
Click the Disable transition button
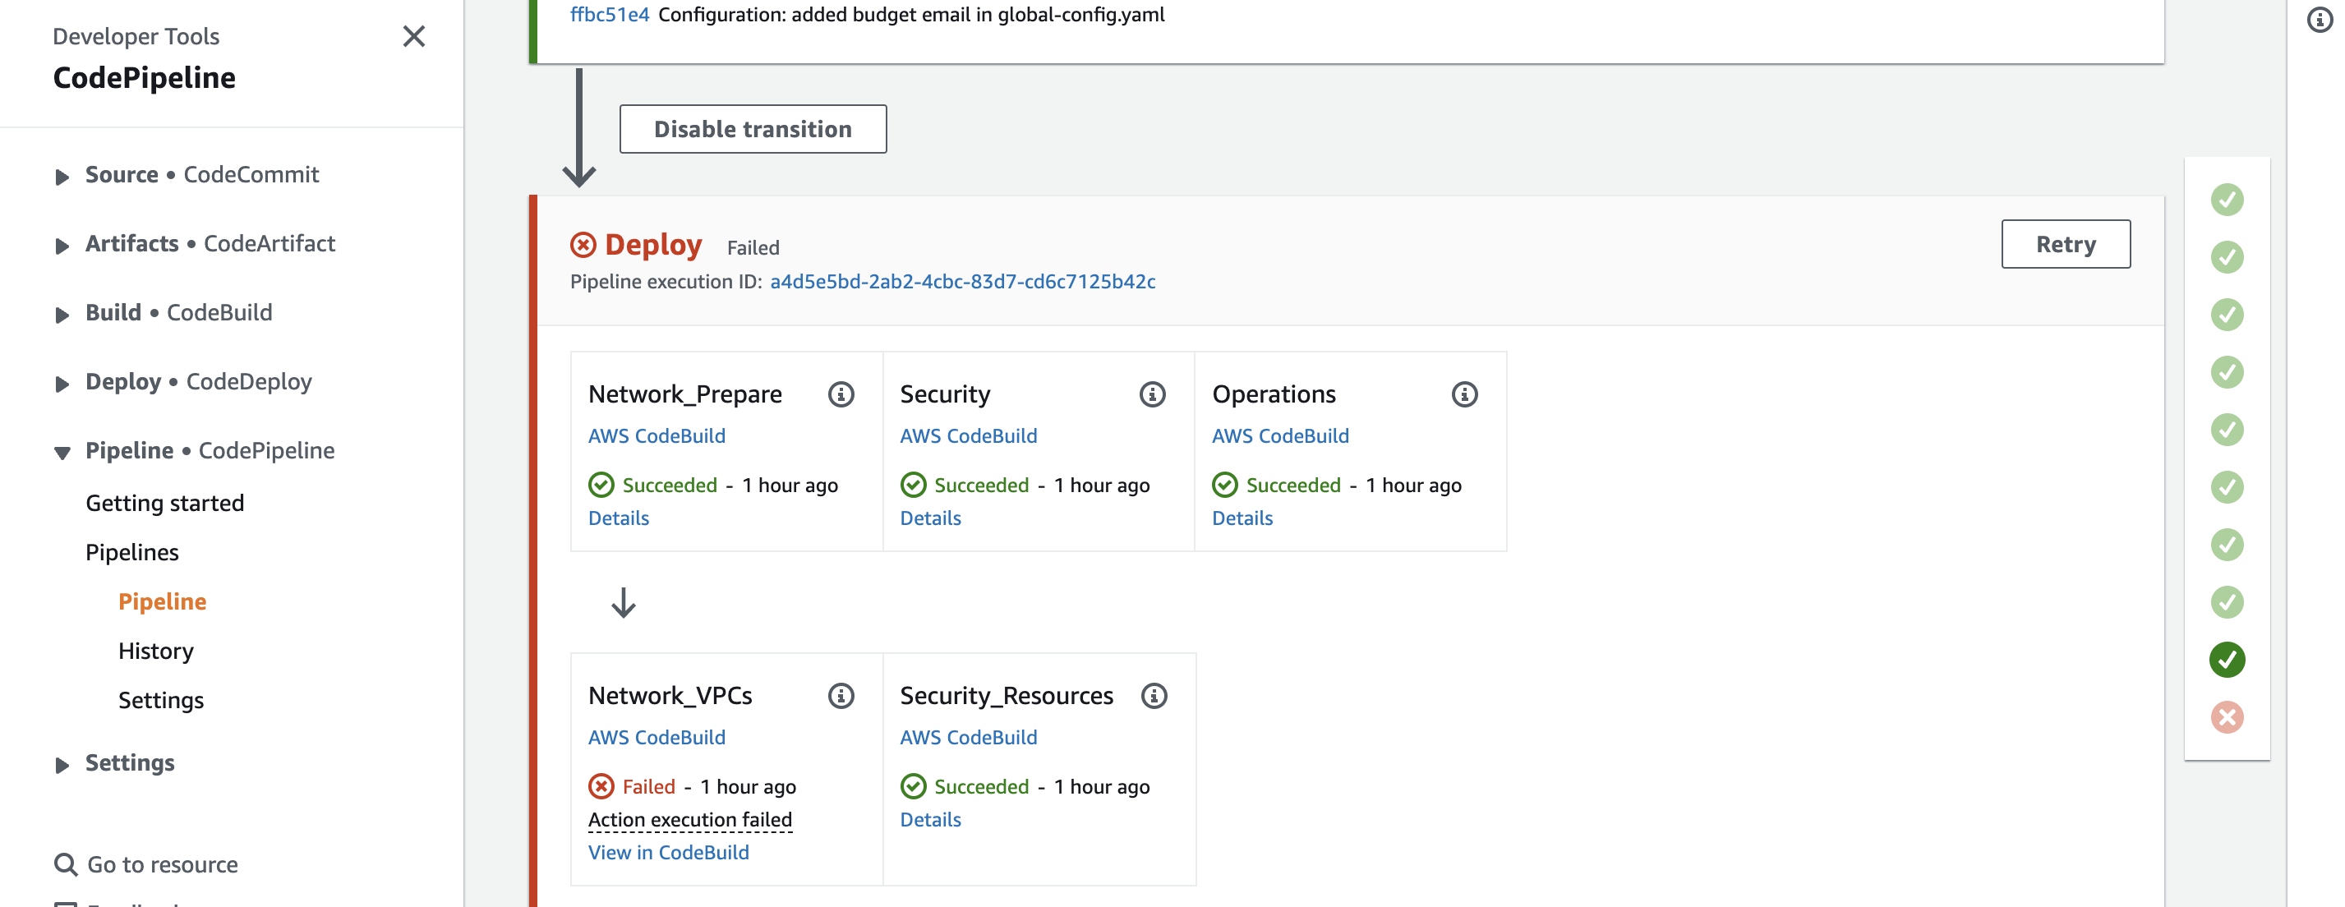point(753,128)
